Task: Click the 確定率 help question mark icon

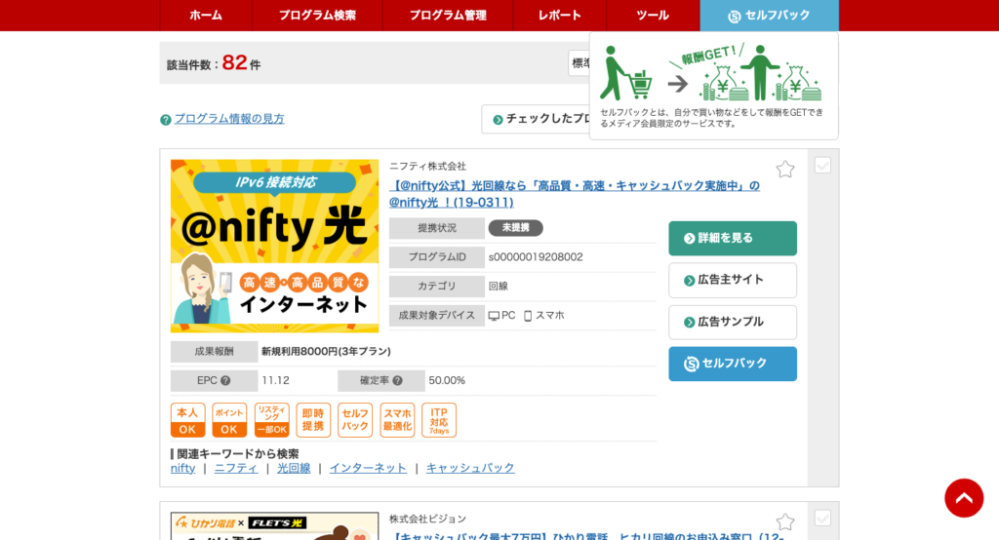Action: (x=398, y=381)
